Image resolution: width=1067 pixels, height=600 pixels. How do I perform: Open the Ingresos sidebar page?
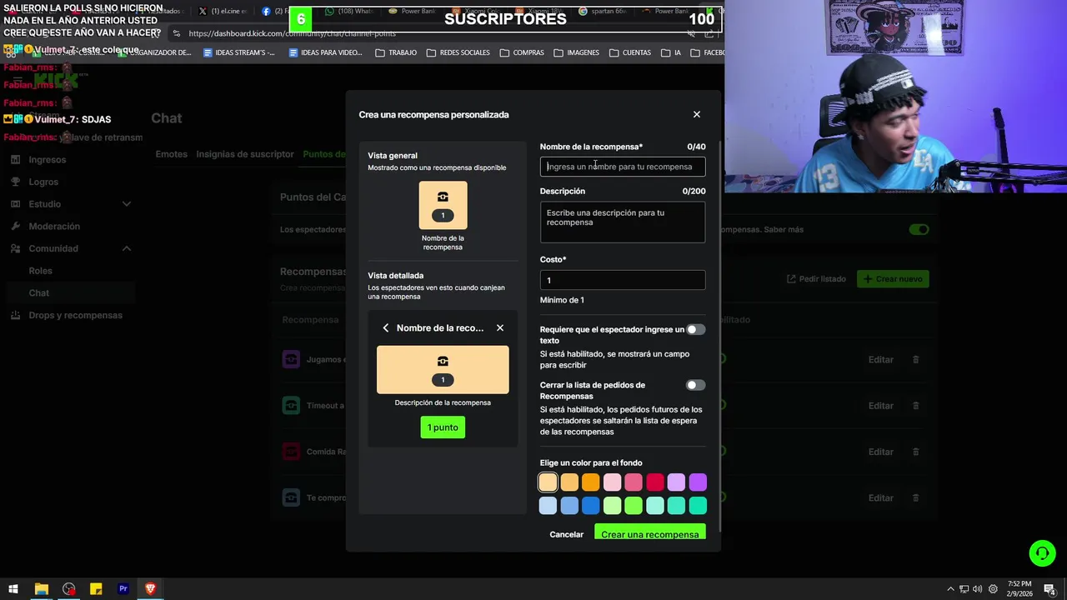point(47,159)
